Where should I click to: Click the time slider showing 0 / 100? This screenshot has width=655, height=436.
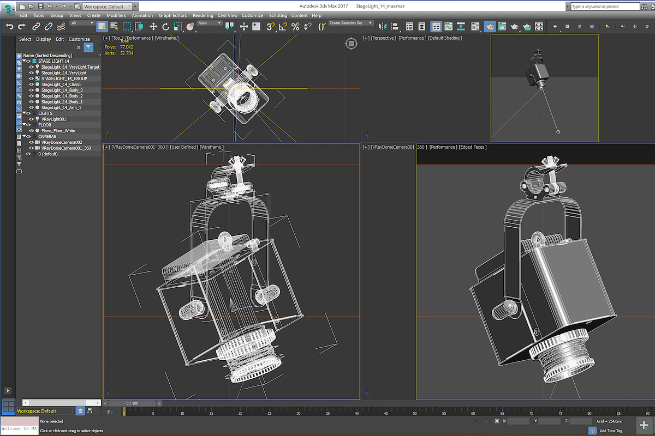click(x=132, y=403)
